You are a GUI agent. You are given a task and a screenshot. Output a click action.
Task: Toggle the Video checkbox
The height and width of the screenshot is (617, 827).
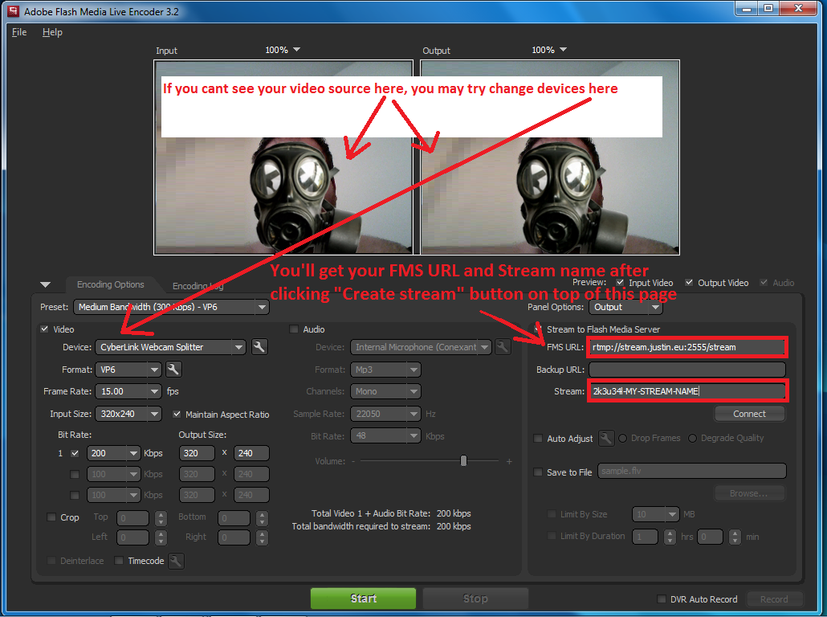44,329
